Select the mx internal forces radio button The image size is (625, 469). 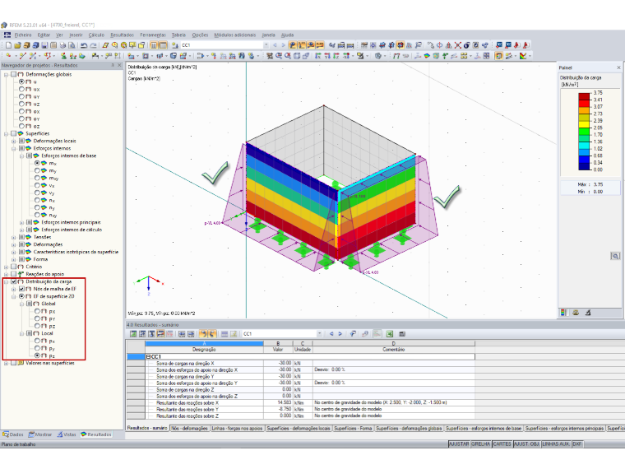37,163
